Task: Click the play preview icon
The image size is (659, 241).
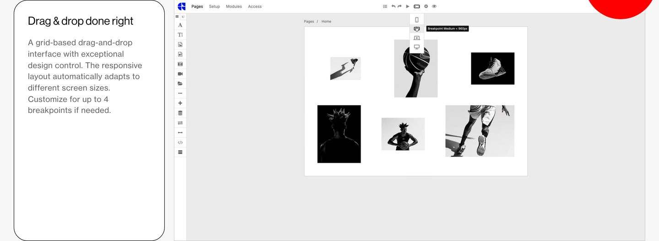Action: coord(408,6)
